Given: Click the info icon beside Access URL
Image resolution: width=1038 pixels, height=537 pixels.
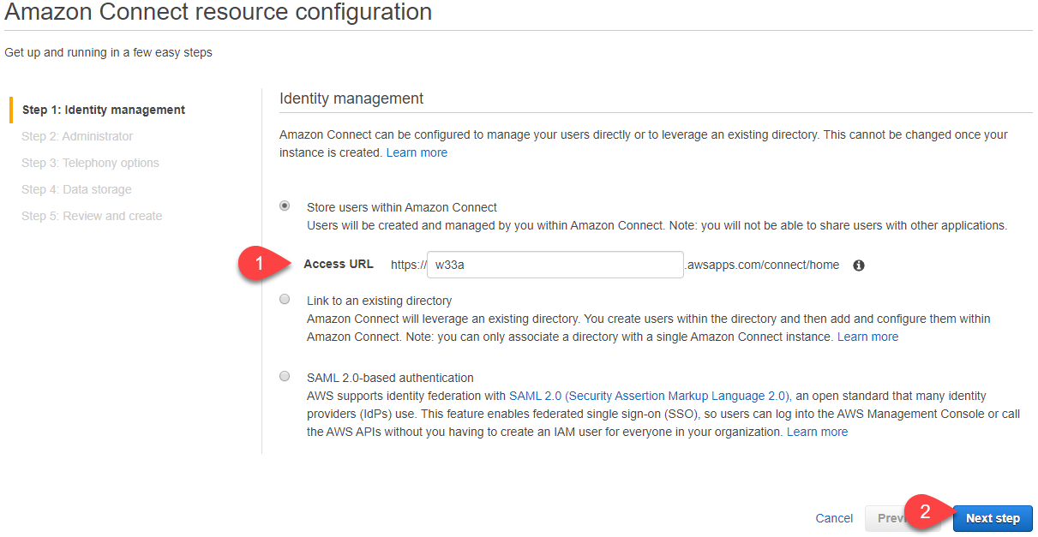Looking at the screenshot, I should 859,266.
